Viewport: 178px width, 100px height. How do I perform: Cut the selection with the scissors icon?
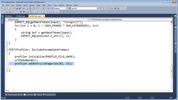24,8
